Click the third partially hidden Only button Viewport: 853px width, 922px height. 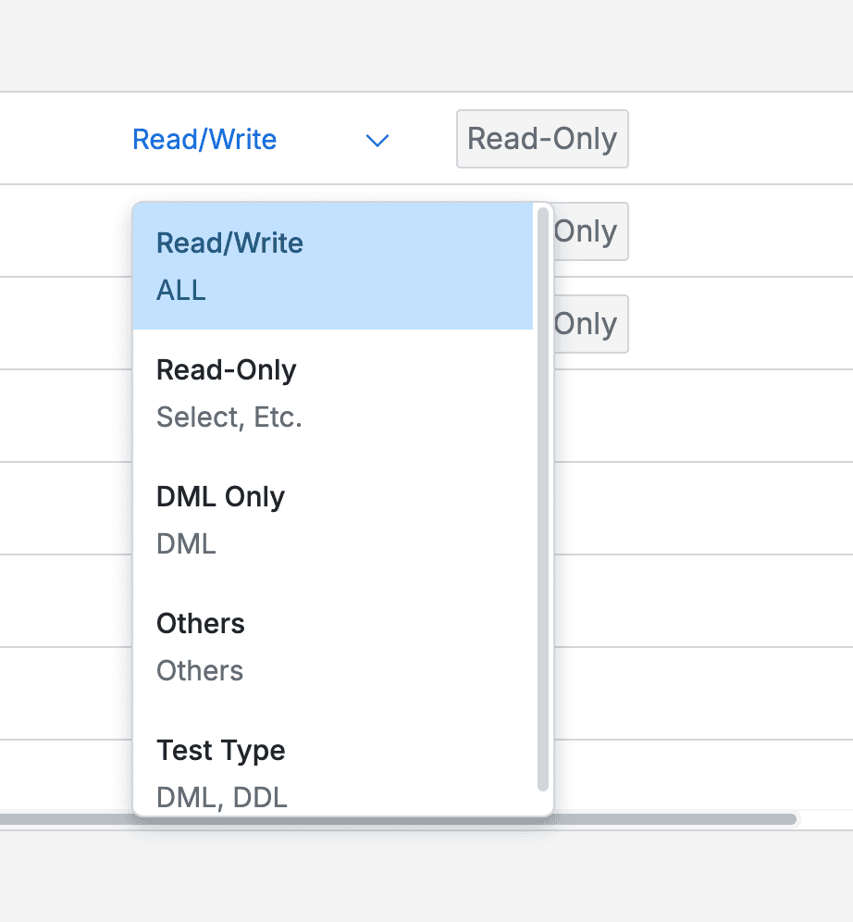pos(592,324)
